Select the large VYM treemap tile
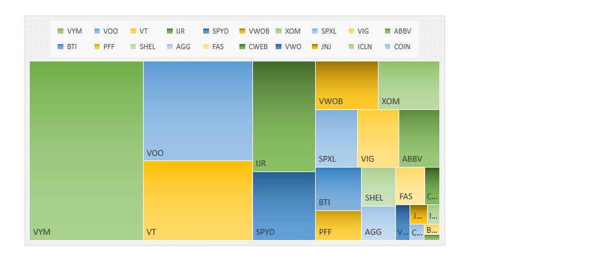Screen dimensions: 605x262 click(x=86, y=150)
